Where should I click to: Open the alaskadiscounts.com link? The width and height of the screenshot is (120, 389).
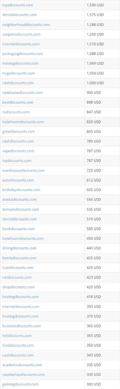pyautogui.click(x=19, y=200)
